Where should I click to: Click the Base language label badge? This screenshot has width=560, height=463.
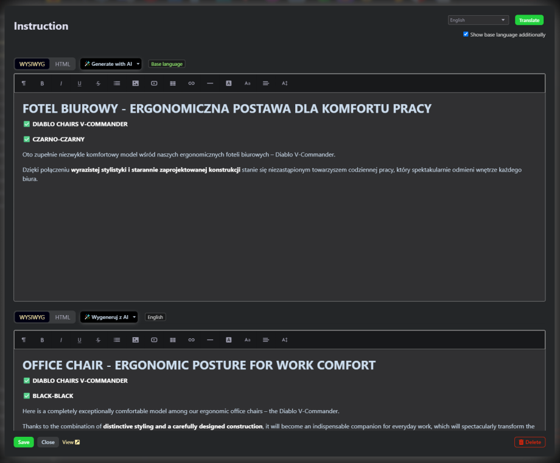tap(167, 64)
